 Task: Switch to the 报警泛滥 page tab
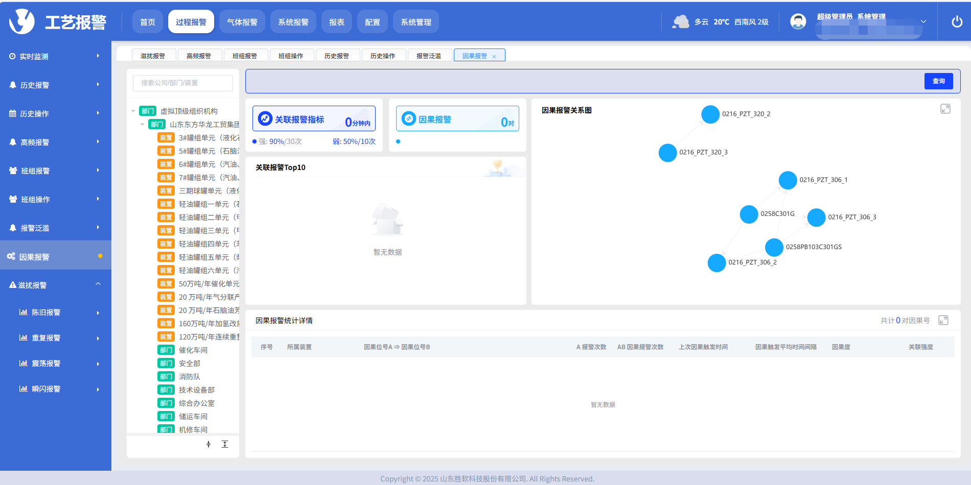click(430, 55)
